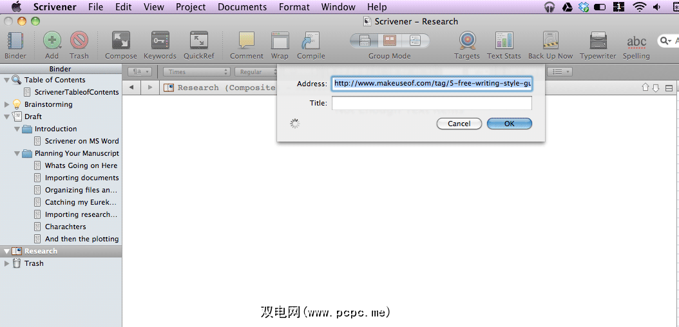Open the Window menu
Screen dimensions: 679x327
tap(338, 7)
